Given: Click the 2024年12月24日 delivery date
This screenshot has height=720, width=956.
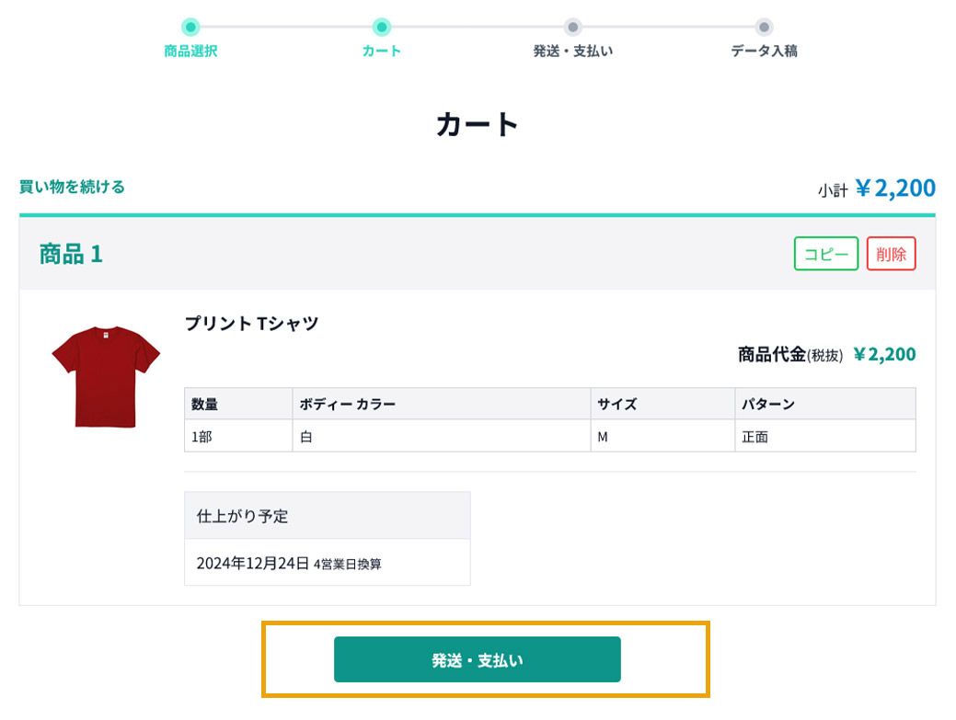Looking at the screenshot, I should [x=252, y=564].
